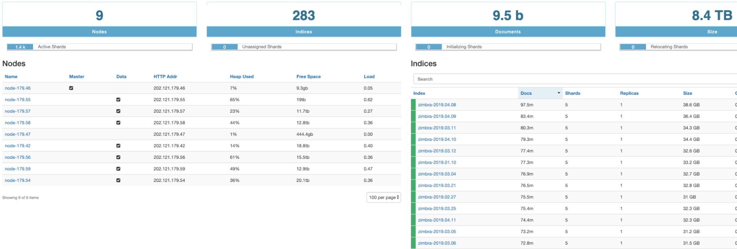
Task: Click green status bar of zimbra-2019.04.09
Action: 413,116
